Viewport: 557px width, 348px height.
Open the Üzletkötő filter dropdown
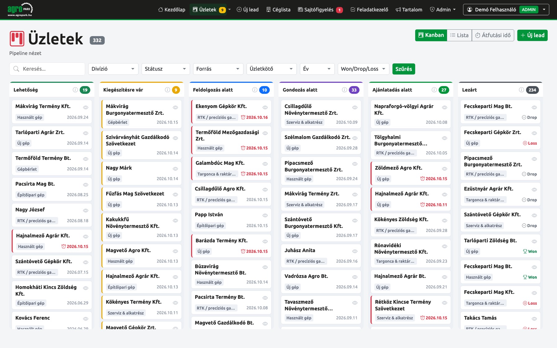point(271,69)
